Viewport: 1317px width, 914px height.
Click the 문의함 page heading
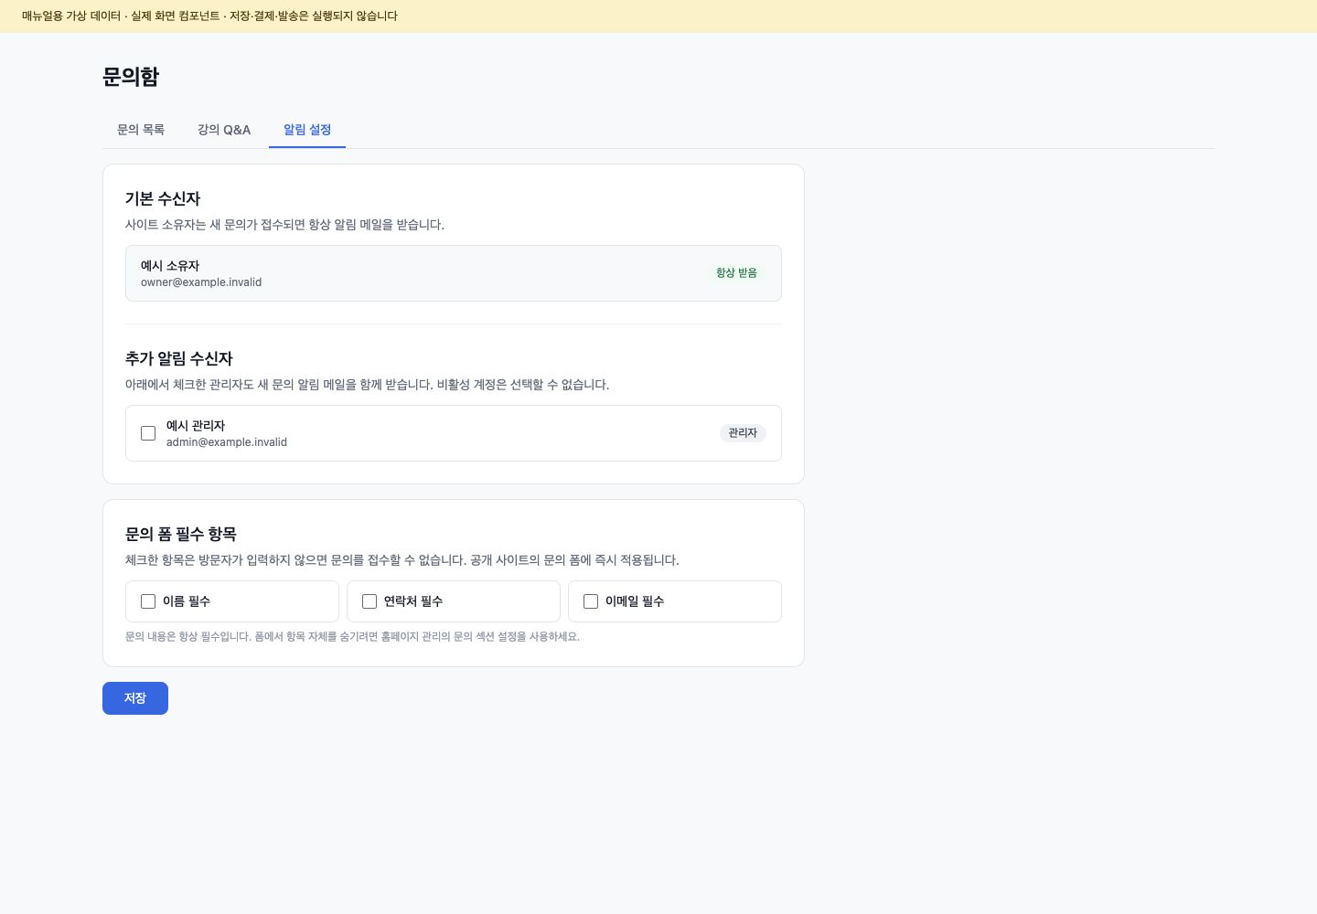131,77
